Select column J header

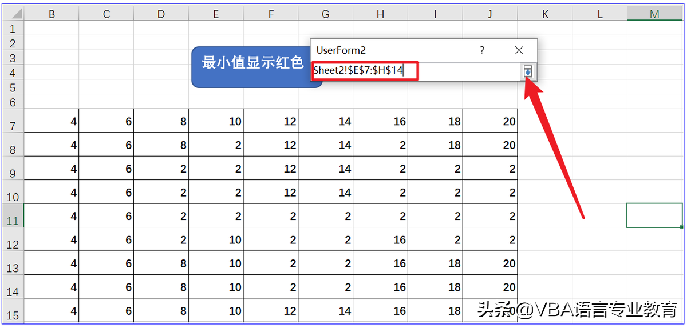tap(490, 14)
